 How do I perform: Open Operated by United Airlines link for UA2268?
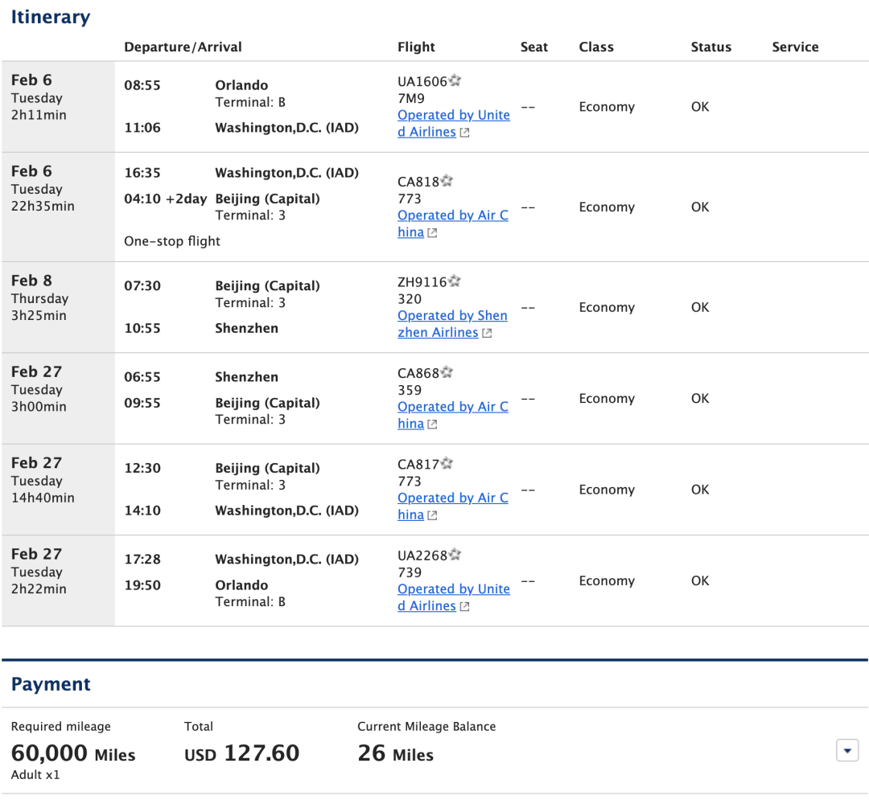(453, 597)
